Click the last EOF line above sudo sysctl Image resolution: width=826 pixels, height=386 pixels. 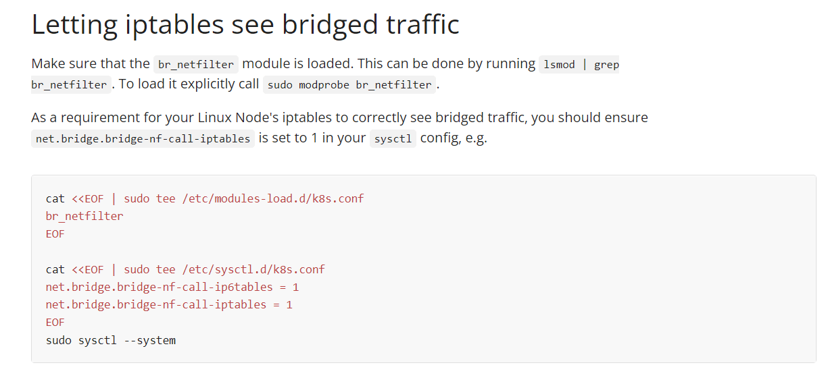point(55,323)
